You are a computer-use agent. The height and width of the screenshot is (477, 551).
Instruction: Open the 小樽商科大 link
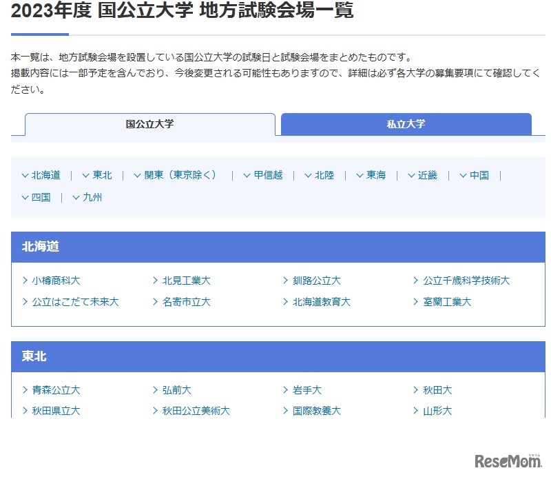(x=52, y=281)
